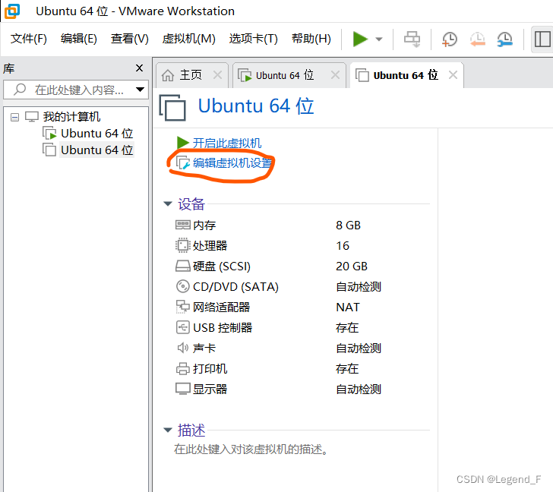Click the 网络适配器 label
The image size is (553, 492).
pos(222,307)
